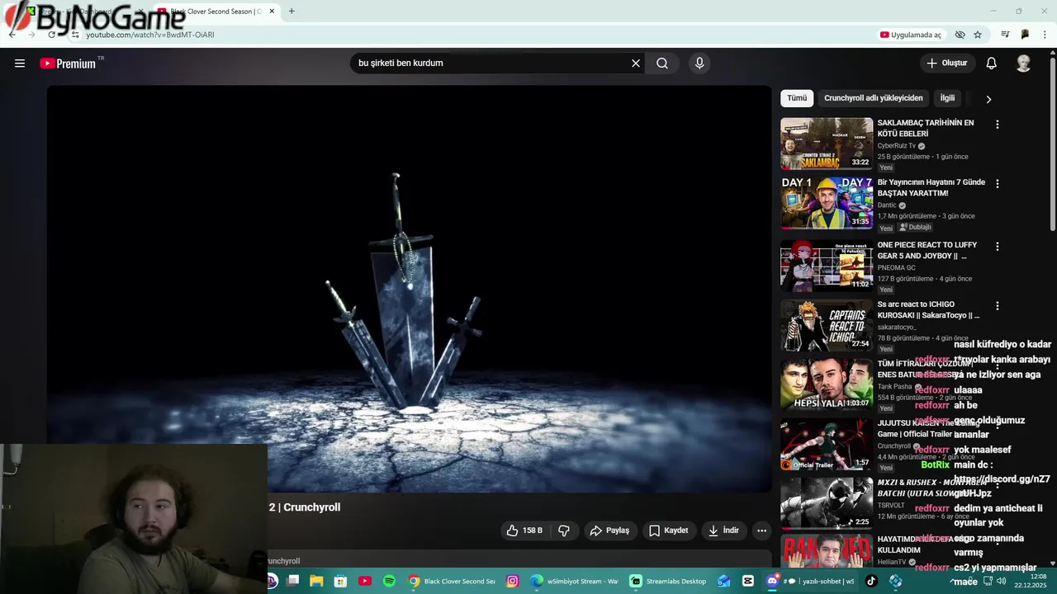1057x594 pixels.
Task: Open 'Ss arc react to ICHIGO' title
Action: (928, 310)
